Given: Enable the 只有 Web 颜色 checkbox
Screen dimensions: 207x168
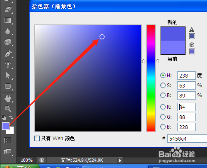Looking at the screenshot, I should pyautogui.click(x=37, y=138).
